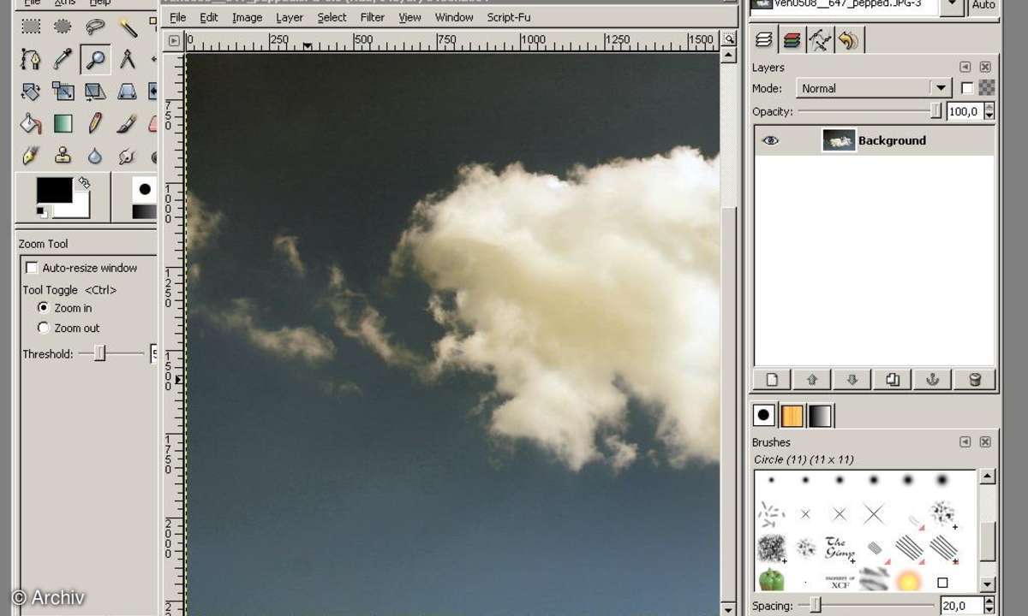Select the Measure compass tool

[128, 59]
